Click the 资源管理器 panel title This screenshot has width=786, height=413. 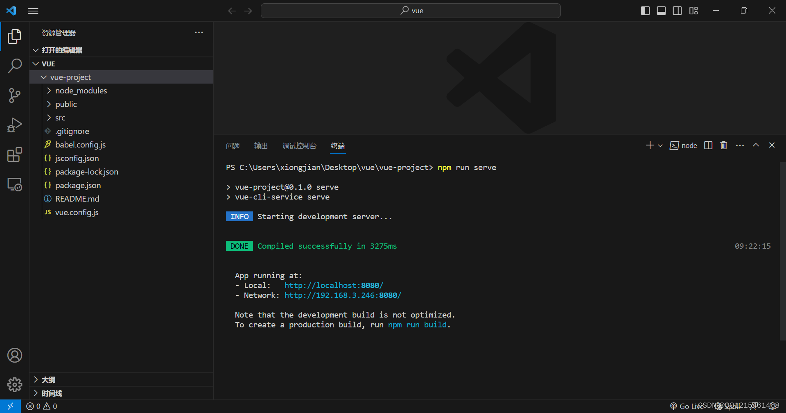59,33
